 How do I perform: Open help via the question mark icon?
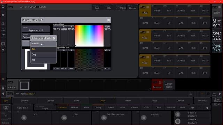[x=3, y=50]
